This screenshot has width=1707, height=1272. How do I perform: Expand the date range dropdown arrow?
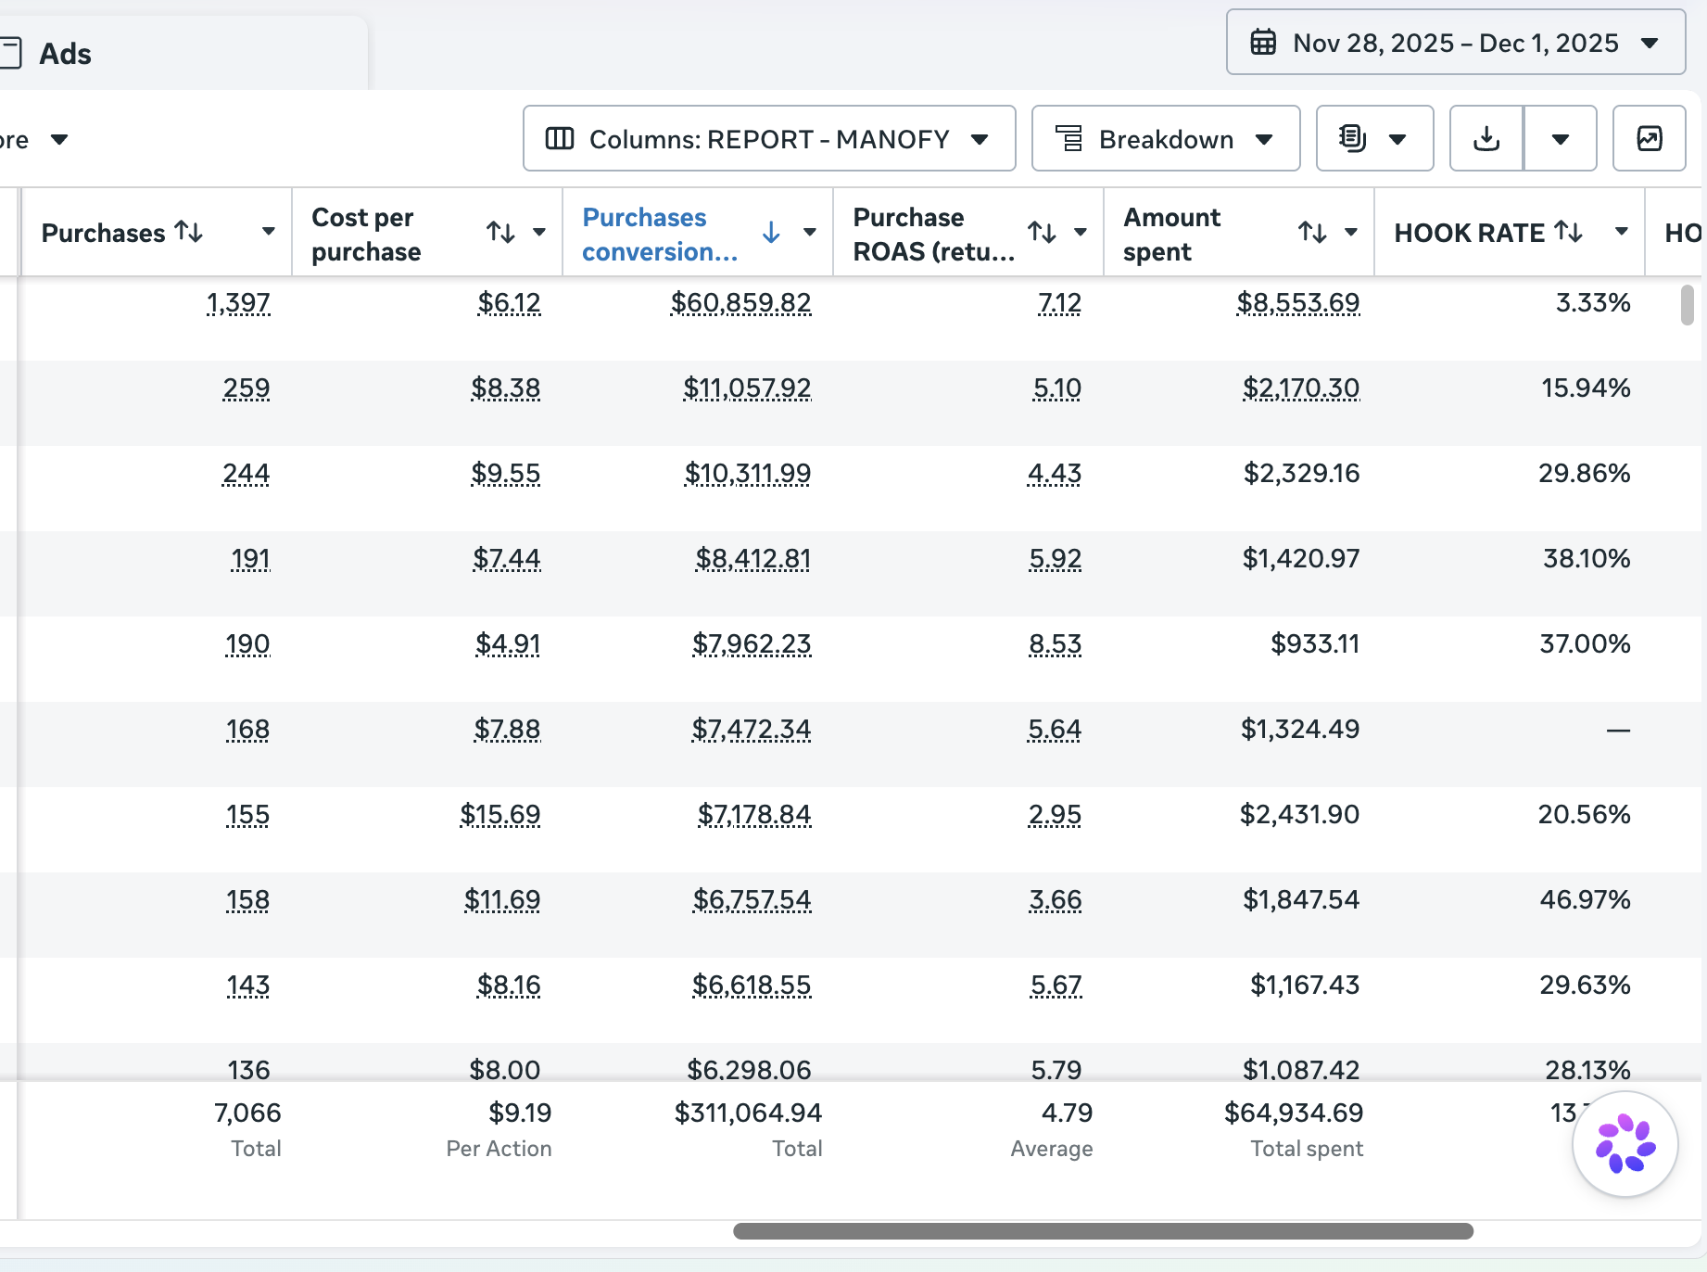click(1649, 43)
